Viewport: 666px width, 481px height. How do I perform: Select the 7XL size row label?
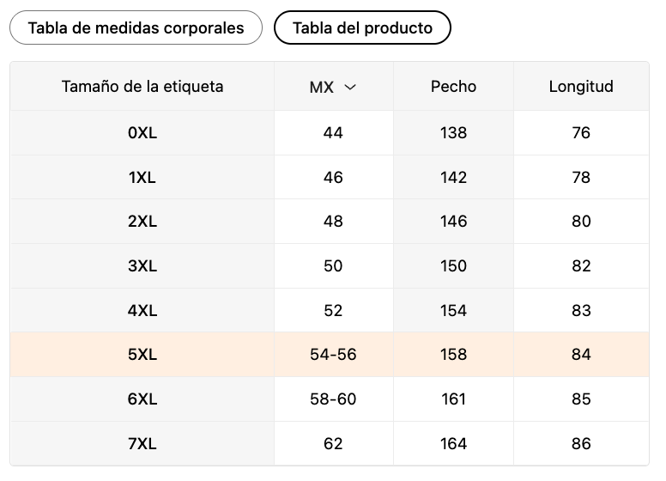pyautogui.click(x=142, y=444)
